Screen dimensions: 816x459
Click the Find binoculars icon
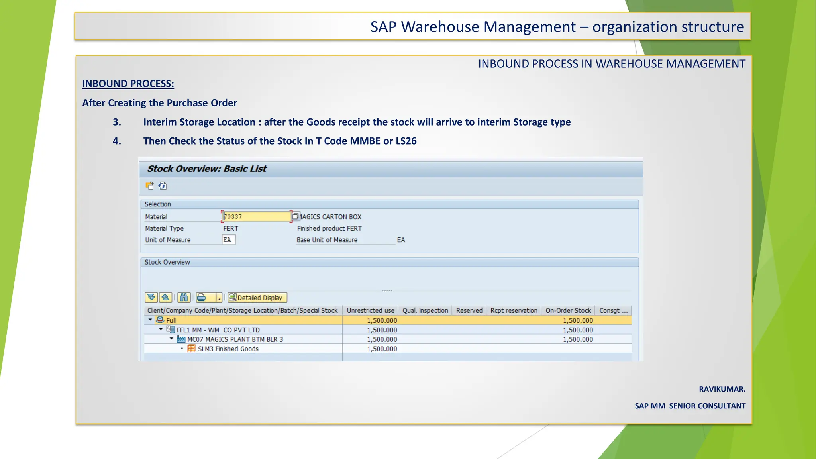tap(184, 297)
